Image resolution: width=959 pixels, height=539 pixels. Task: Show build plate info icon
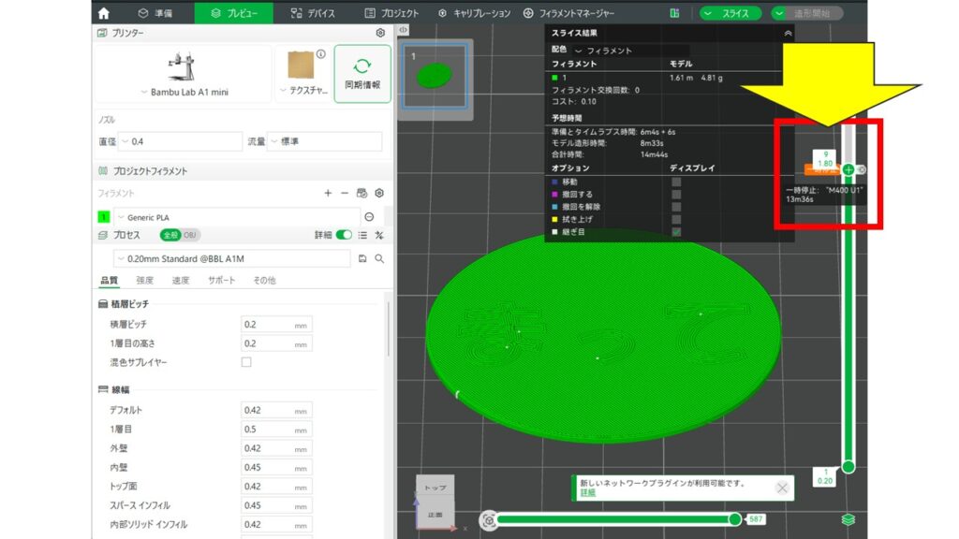point(321,53)
